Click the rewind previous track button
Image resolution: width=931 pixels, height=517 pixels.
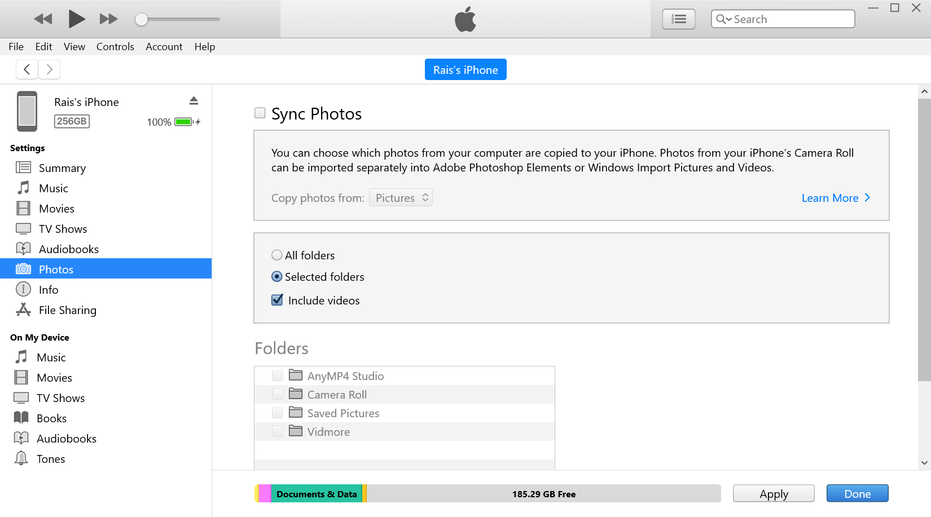43,19
